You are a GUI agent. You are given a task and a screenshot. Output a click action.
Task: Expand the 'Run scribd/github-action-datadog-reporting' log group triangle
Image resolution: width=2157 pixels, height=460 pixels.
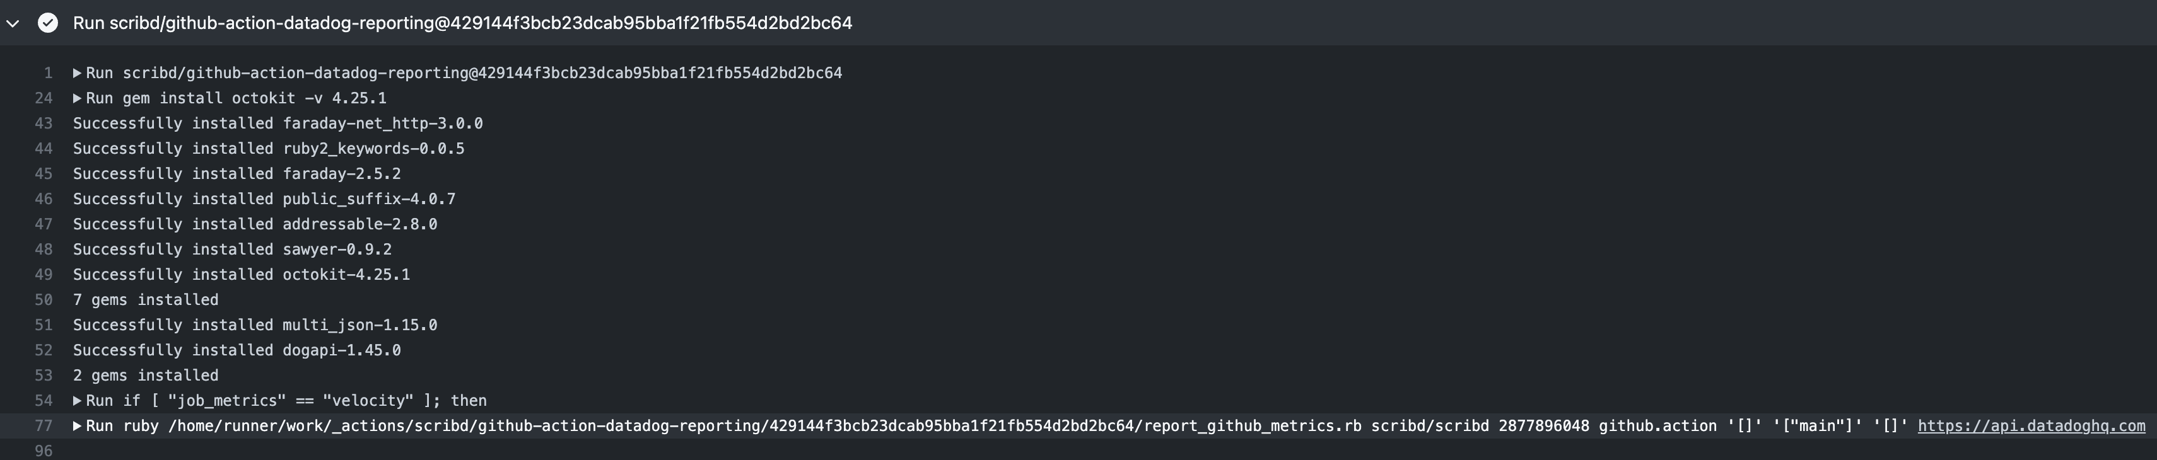(77, 72)
